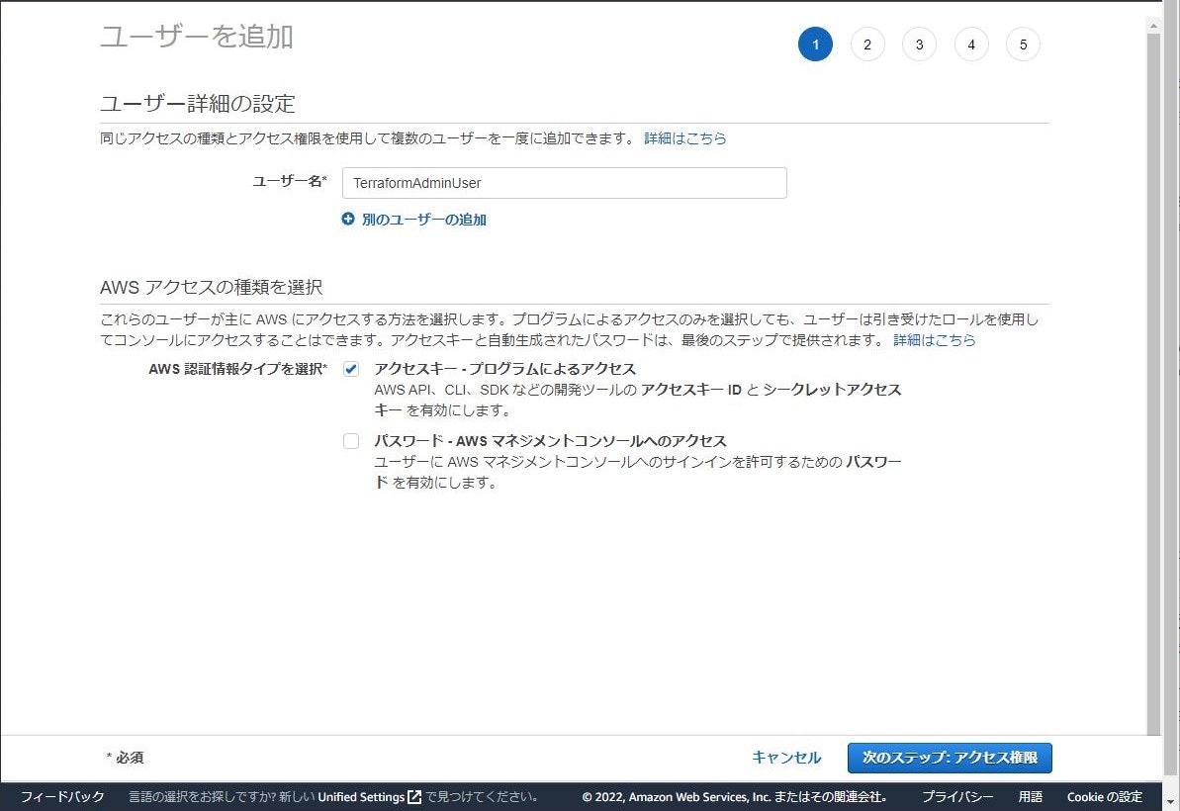Click the scrollbar down arrow
Screen dimensions: 1180x811
tap(1170, 802)
